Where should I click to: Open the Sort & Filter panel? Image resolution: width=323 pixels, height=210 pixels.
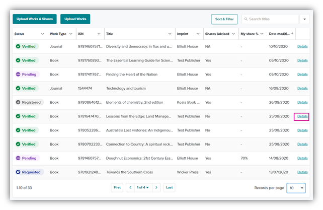tap(224, 19)
